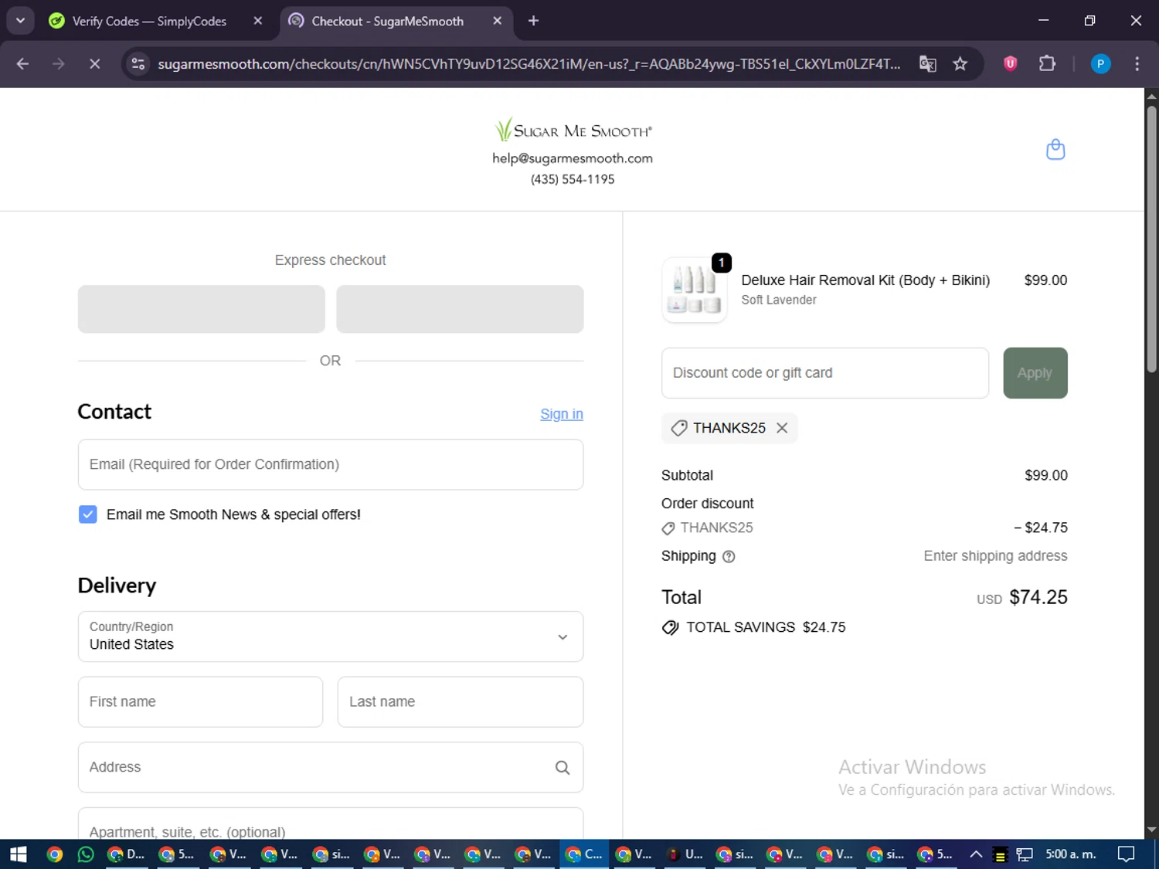Open the tab search dropdown arrow
Image resolution: width=1159 pixels, height=869 pixels.
(x=20, y=21)
